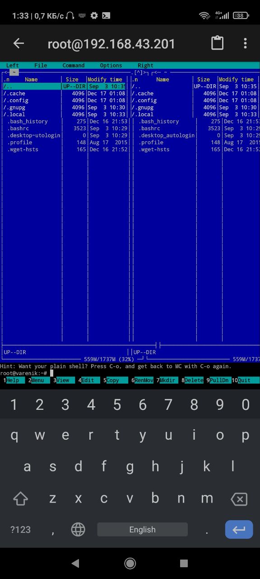260x579 pixels.
Task: Sort left panel by Modify time header
Action: 105,80
